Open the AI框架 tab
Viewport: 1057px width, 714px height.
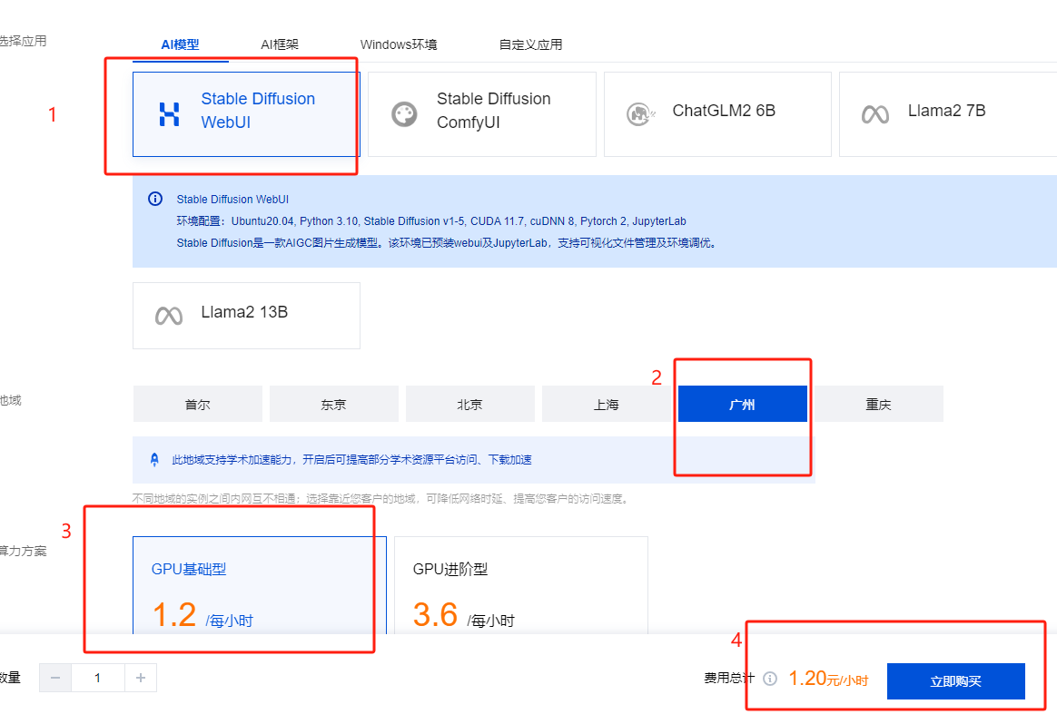coord(280,44)
